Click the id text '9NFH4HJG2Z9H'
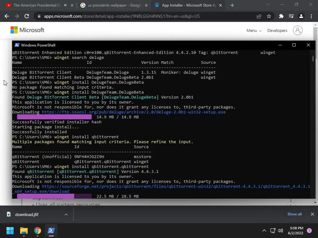The width and height of the screenshot is (318, 238). point(89,156)
